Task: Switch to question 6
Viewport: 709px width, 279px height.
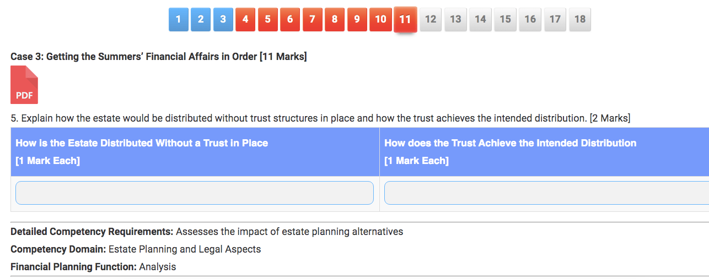Action: [290, 19]
